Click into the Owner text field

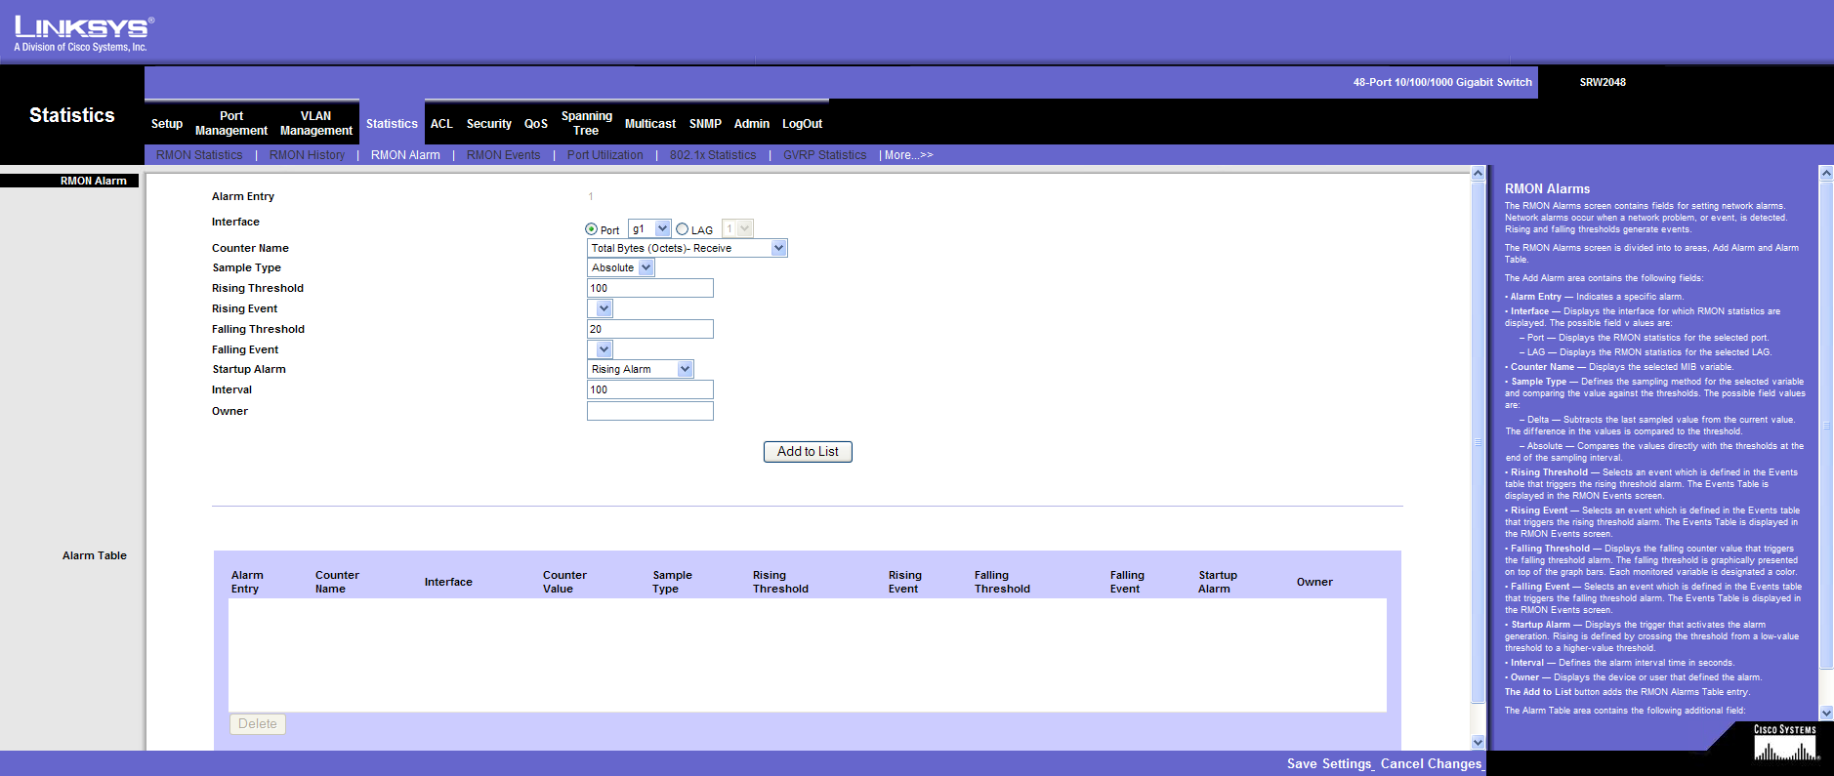tap(649, 412)
